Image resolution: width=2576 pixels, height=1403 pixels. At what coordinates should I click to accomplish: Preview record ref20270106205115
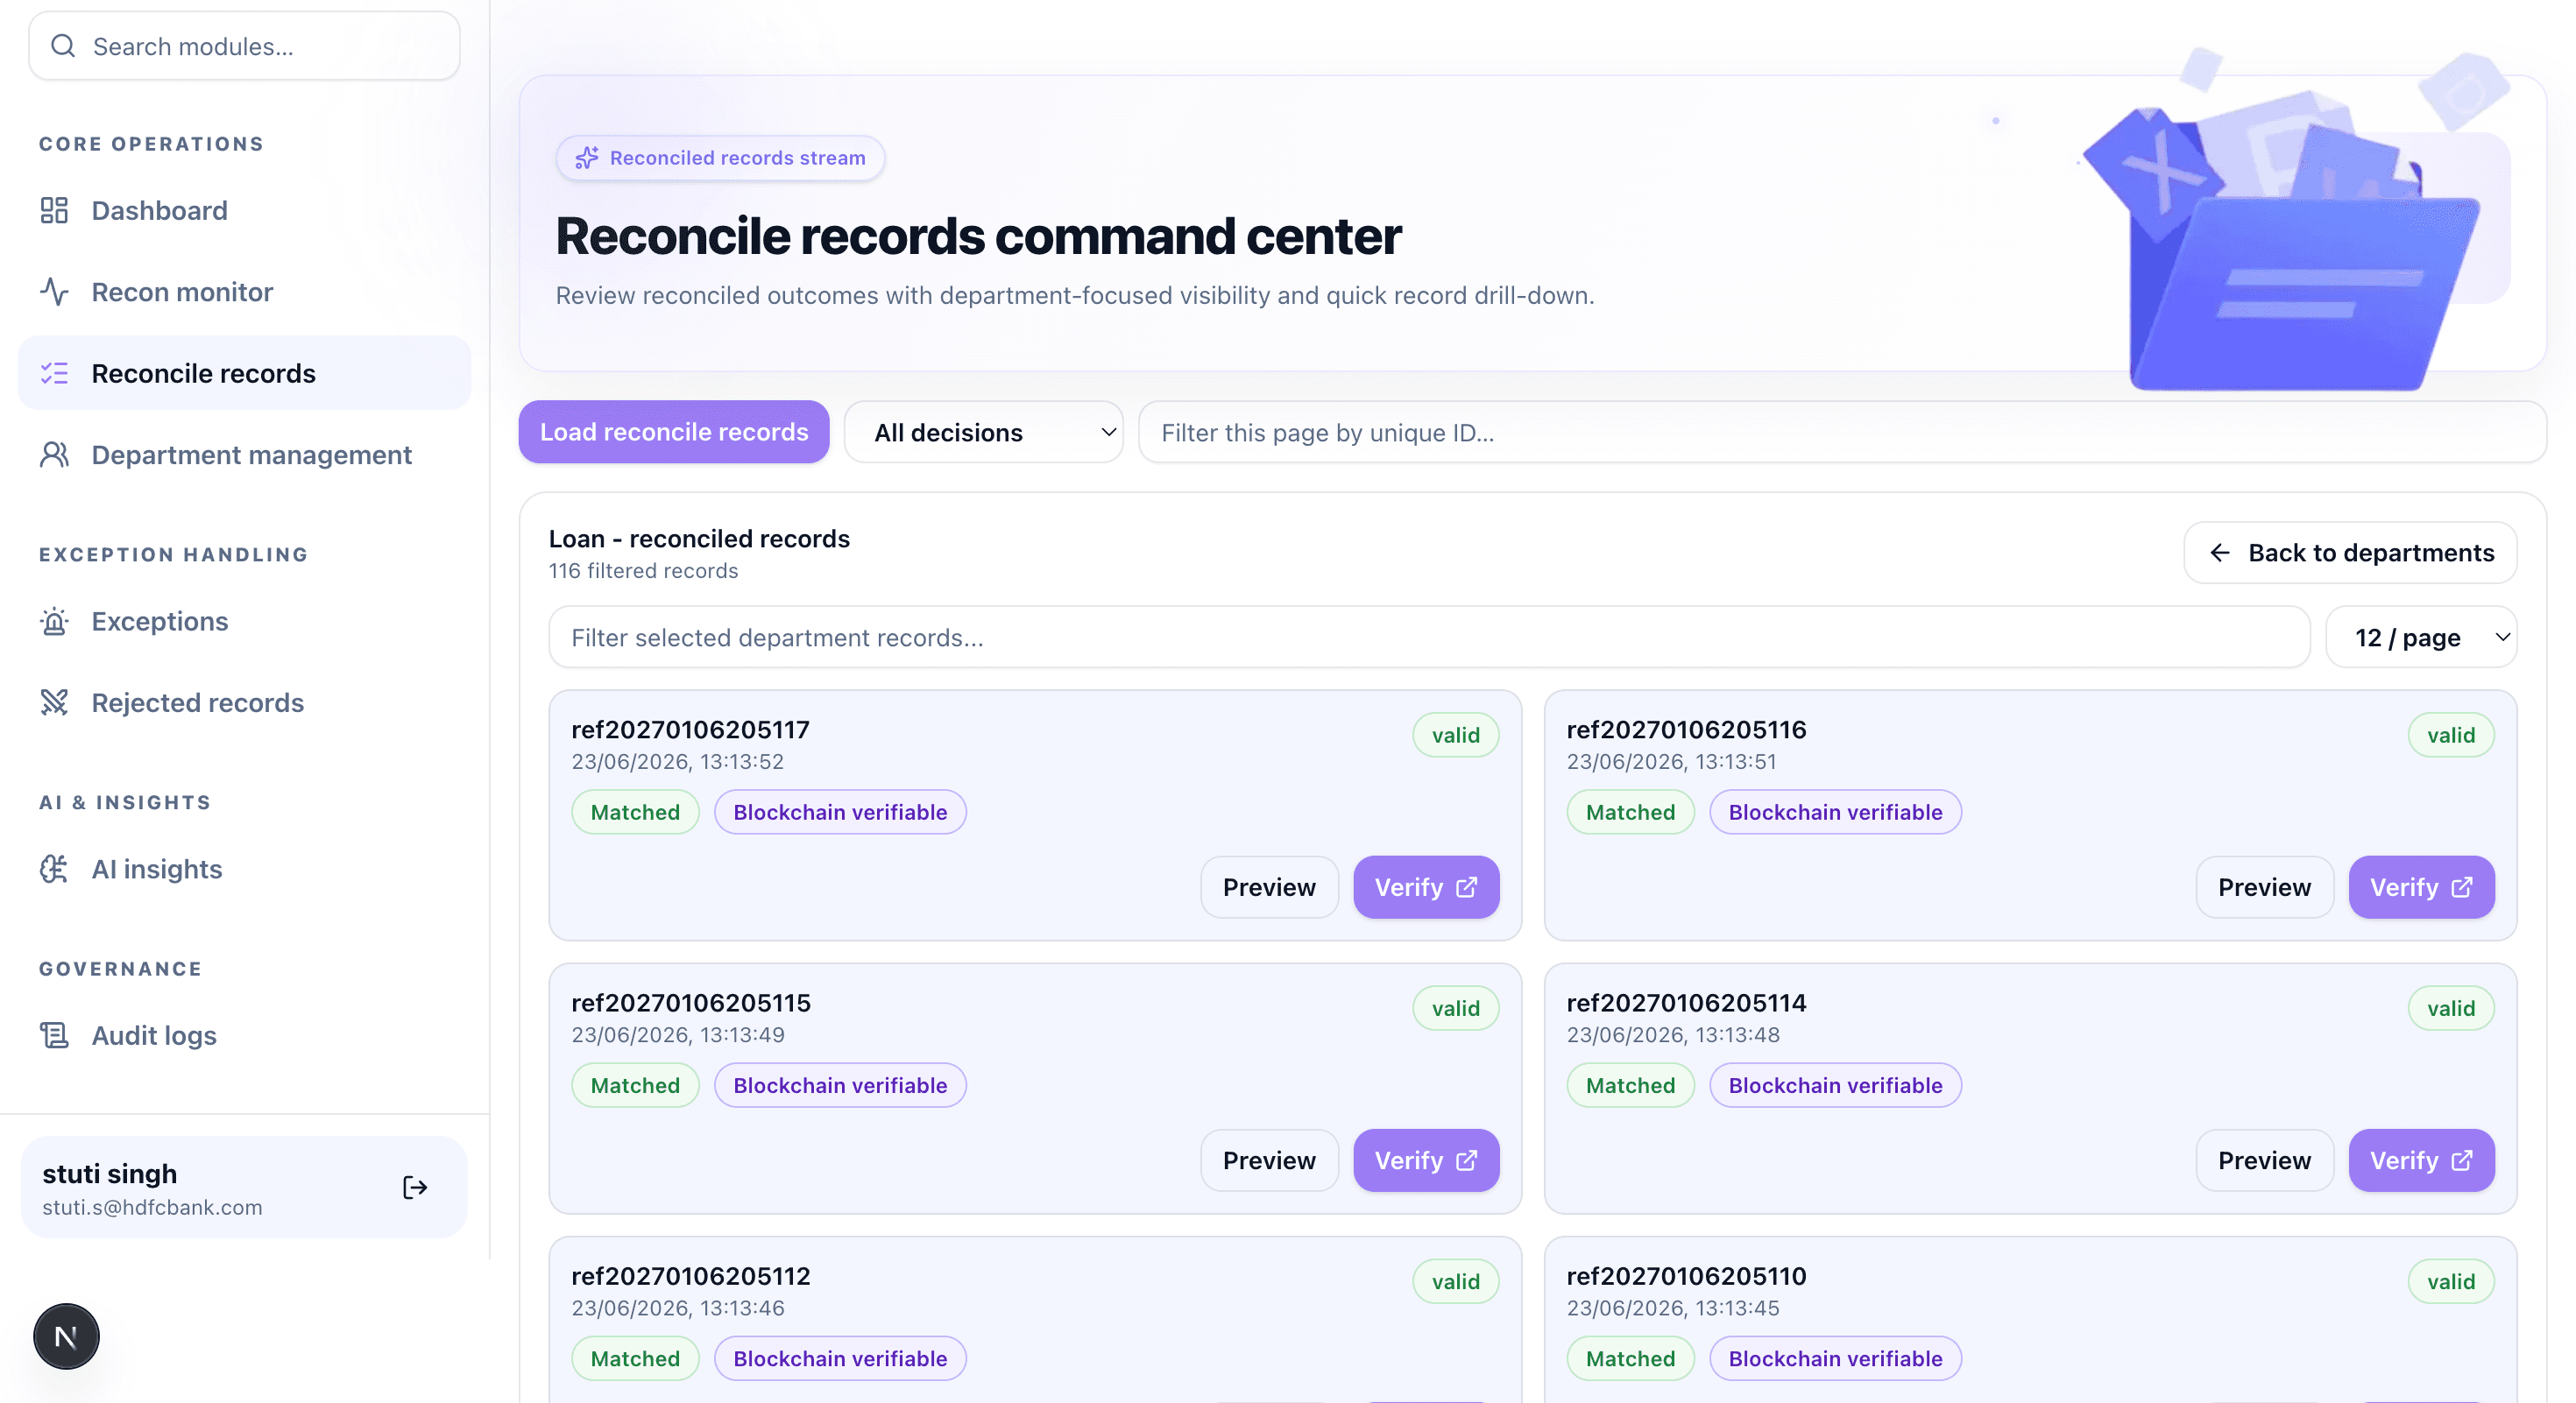(x=1269, y=1160)
